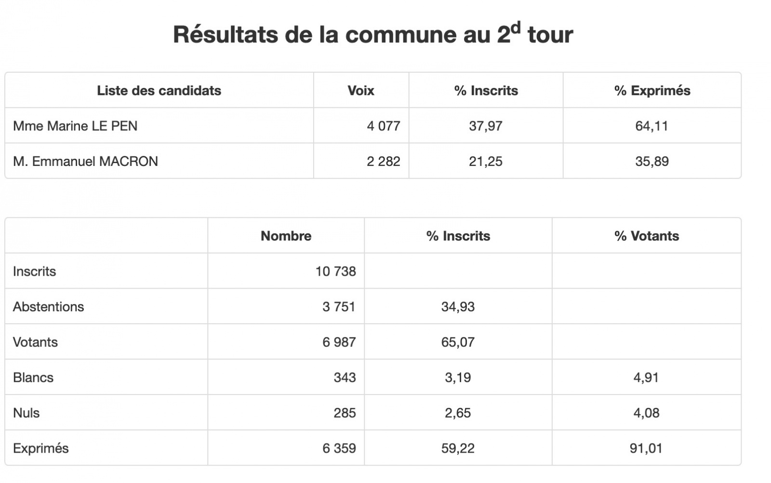
Task: Select the M. Emmanuel MACRON candidate name
Action: click(x=85, y=161)
